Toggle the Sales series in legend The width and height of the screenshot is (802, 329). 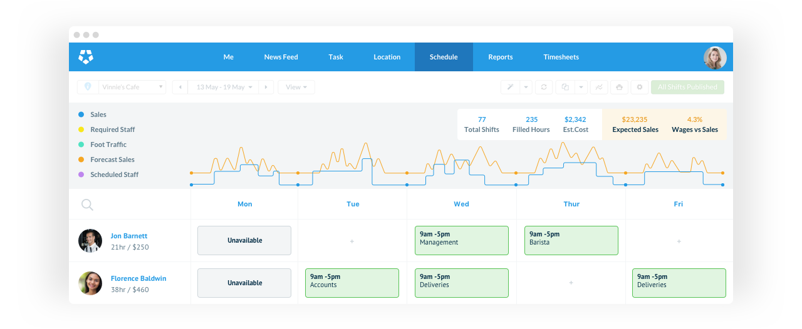(x=98, y=114)
